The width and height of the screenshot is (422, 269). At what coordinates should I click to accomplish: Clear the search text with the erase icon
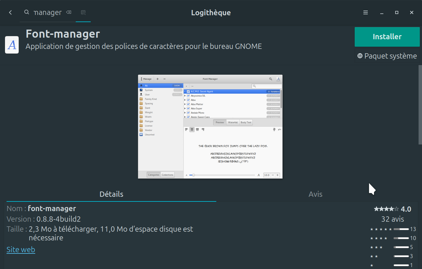pos(69,12)
